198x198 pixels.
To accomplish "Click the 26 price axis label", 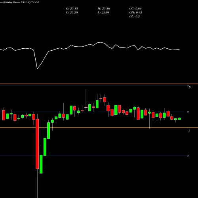I will (188, 112).
